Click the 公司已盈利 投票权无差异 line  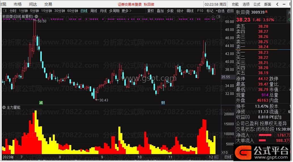pos(261,123)
